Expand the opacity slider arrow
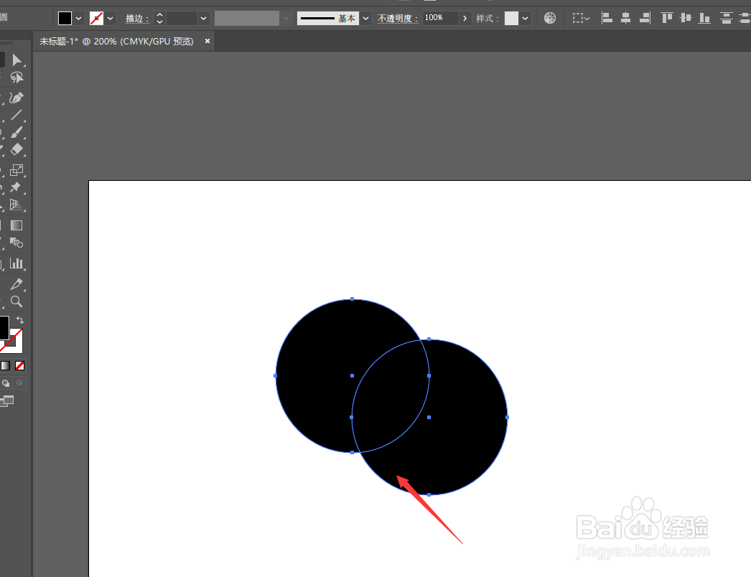Screen dimensions: 751x577 (x=465, y=18)
